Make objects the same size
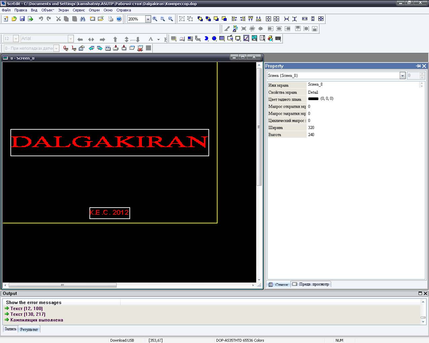Screen dimensions: 429x343 [x=321, y=19]
